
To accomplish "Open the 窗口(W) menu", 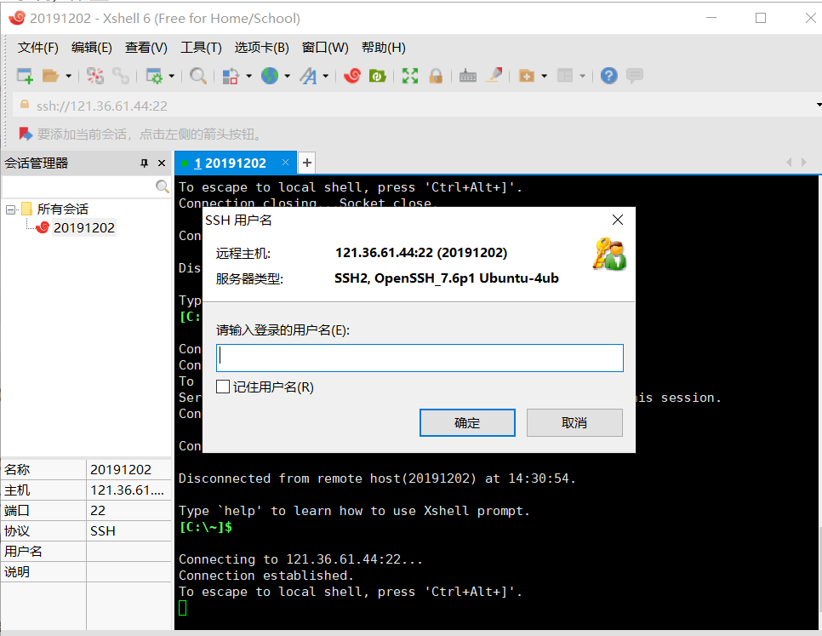I will (x=325, y=48).
